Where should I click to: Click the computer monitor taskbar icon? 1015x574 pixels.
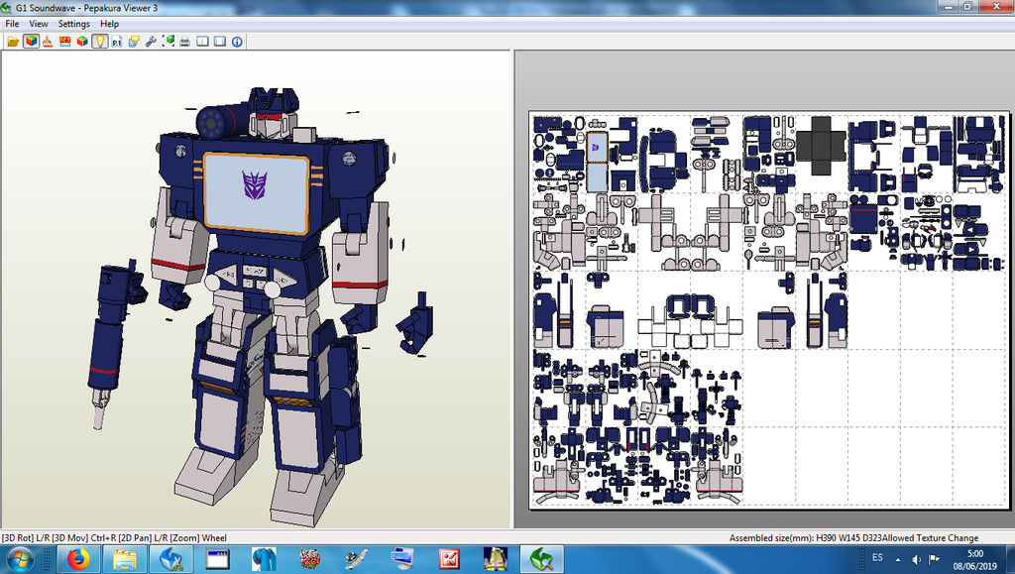pyautogui.click(x=402, y=559)
